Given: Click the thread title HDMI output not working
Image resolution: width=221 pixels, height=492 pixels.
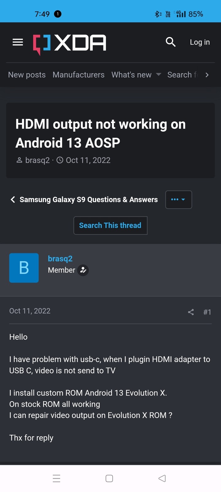Looking at the screenshot, I should (101, 133).
